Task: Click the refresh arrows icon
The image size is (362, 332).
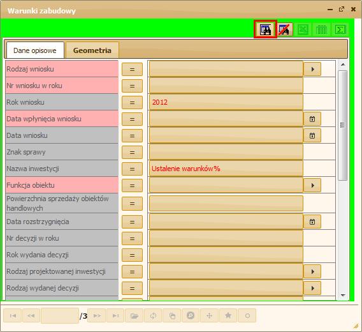Action: pos(153,315)
